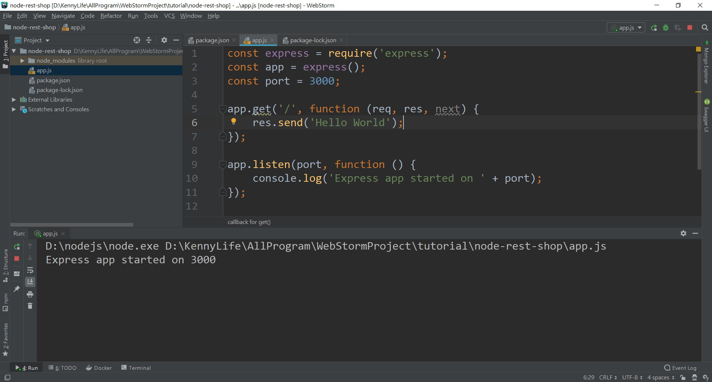712x382 pixels.
Task: Click the print icon in Run panel
Action: (x=30, y=294)
